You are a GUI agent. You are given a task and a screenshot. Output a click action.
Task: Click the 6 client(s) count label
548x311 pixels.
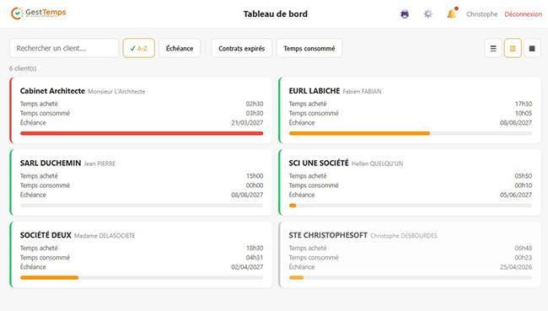(23, 68)
